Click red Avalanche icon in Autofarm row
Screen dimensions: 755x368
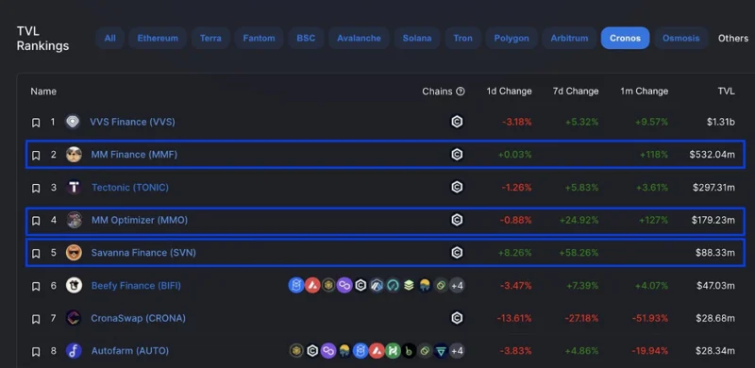point(377,351)
